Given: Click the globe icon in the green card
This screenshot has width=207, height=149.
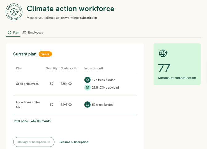Looking at the screenshot, I should 163,53.
